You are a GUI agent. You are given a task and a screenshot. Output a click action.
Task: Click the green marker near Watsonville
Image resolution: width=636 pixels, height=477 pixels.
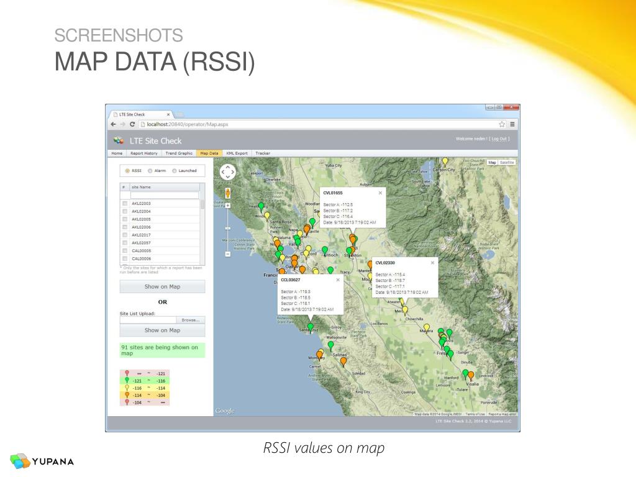click(x=330, y=345)
